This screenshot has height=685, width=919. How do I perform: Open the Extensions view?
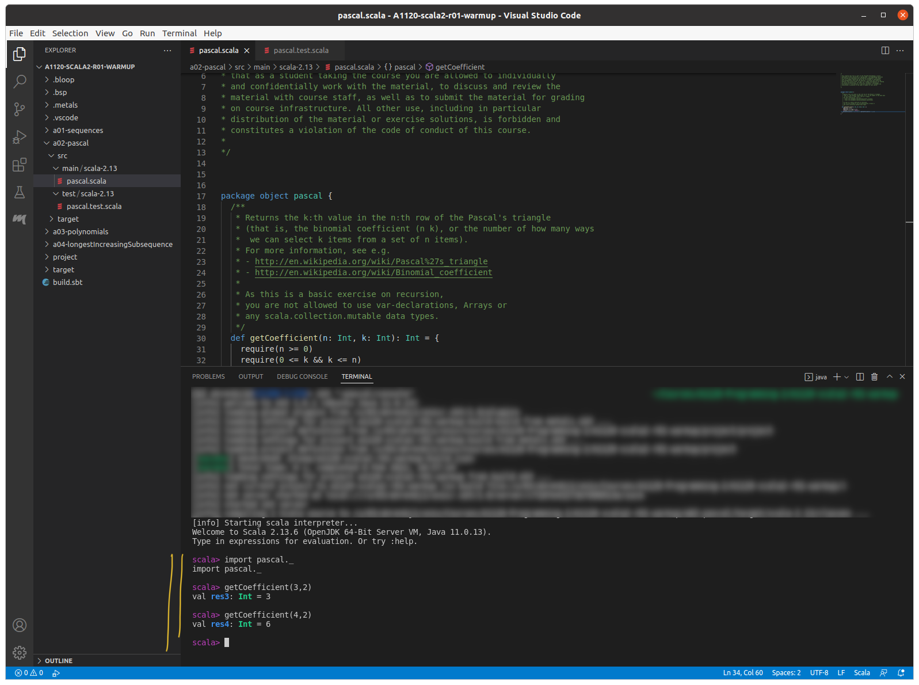20,165
